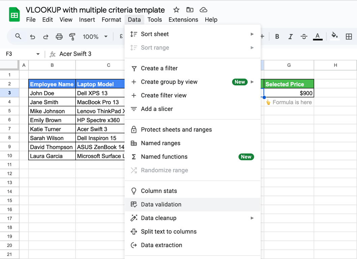Open the Help menu
Image resolution: width=357 pixels, height=259 pixels.
coord(211,20)
